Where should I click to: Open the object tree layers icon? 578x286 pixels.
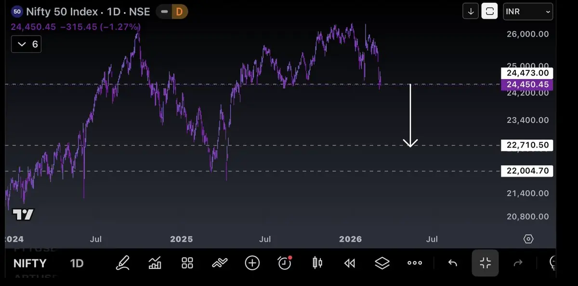[x=382, y=263]
